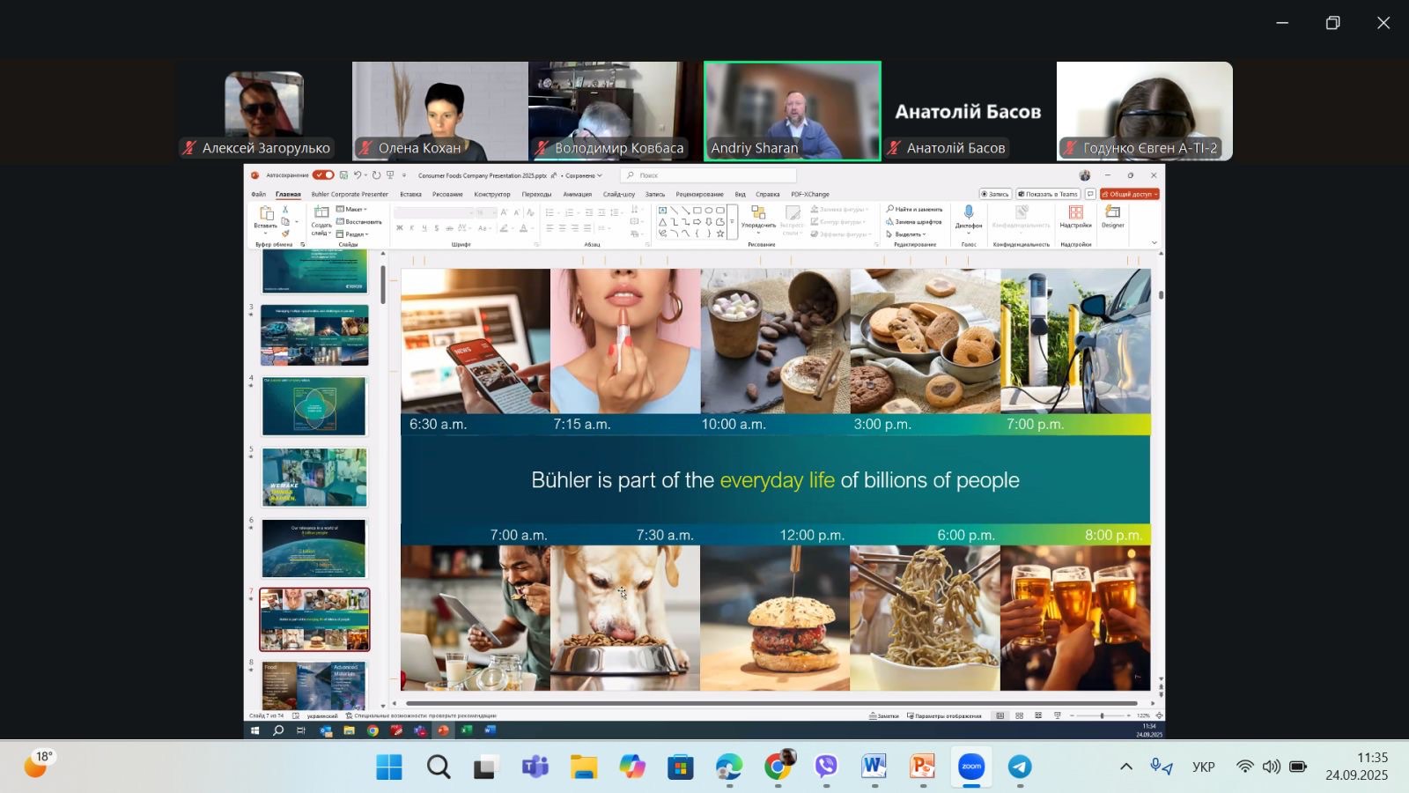Open Telegram from the Windows taskbar
Screen dimensions: 1409x793
[1020, 767]
